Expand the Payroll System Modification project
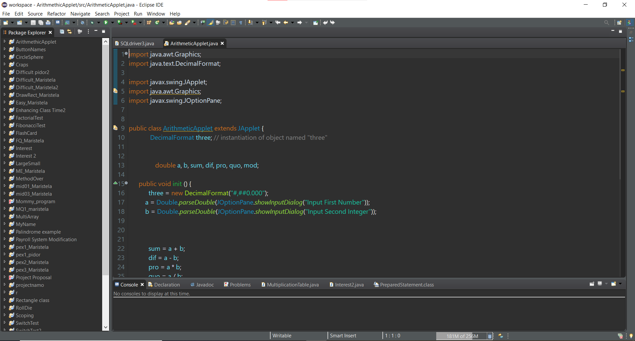This screenshot has width=635, height=341. [x=5, y=239]
